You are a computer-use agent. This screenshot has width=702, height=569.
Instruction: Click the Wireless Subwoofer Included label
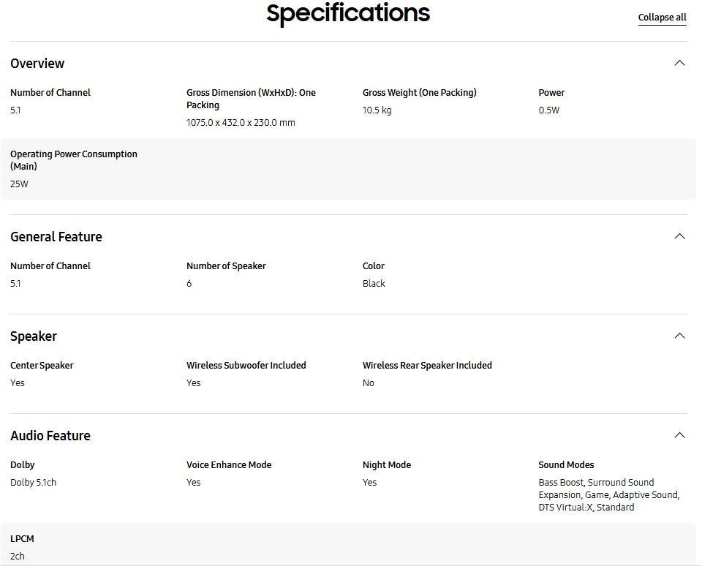[x=246, y=366]
